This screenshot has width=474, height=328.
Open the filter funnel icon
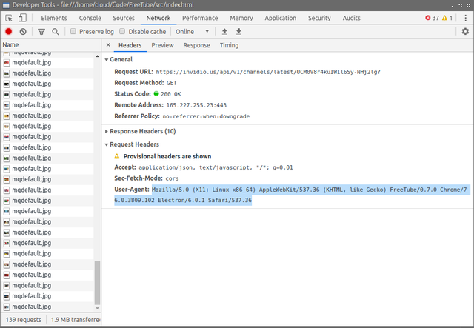[x=41, y=31]
